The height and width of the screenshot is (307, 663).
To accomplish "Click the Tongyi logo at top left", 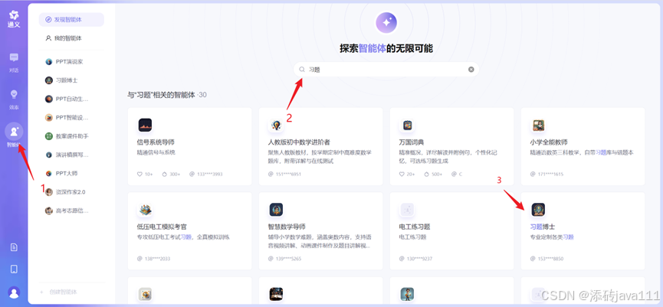I will [14, 19].
